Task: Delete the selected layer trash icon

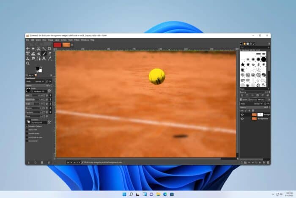Action: click(x=268, y=162)
